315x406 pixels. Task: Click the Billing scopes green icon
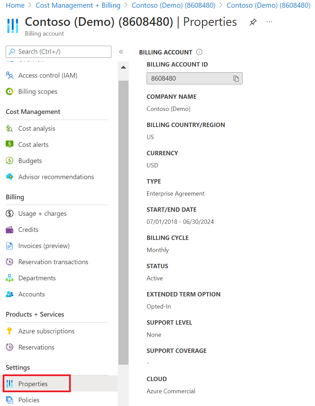click(x=10, y=91)
